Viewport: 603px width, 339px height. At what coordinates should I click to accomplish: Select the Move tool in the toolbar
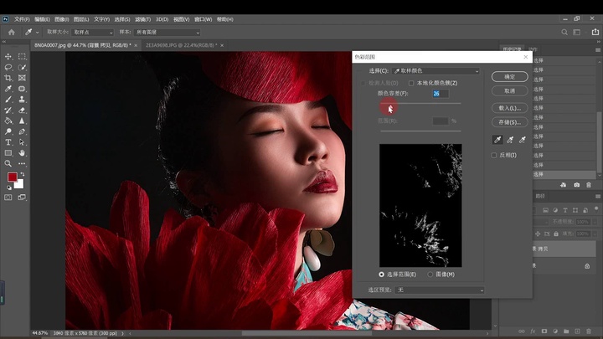[8, 56]
